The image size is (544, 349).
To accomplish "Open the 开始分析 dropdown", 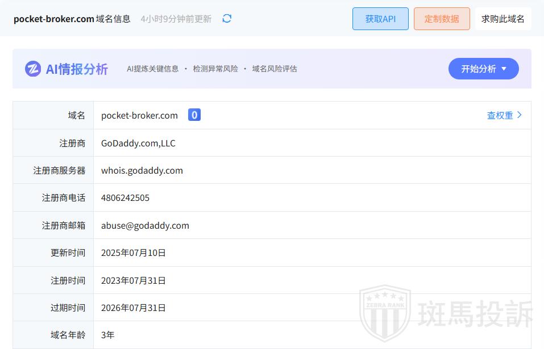I will pos(483,69).
